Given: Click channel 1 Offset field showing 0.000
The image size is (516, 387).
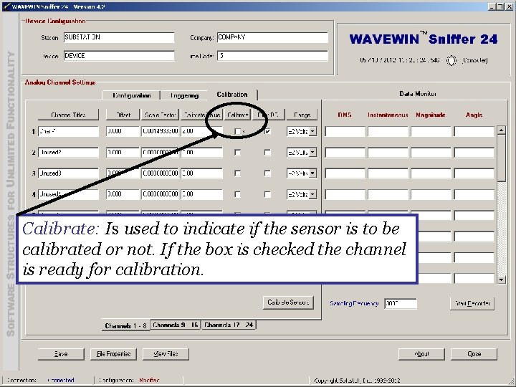Looking at the screenshot, I should tap(123, 131).
